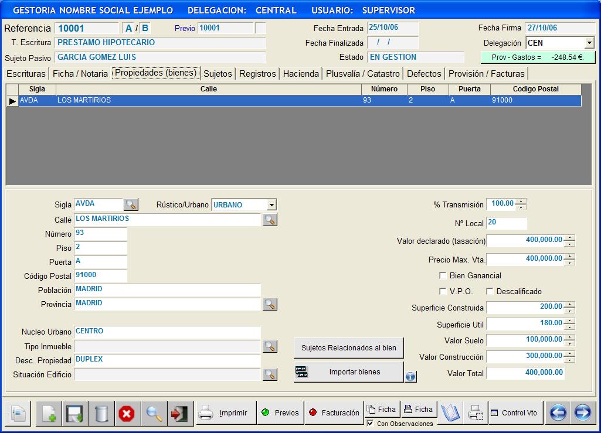Increase Precio Max. Vta. with up spinner
This screenshot has width=601, height=433.
(569, 257)
